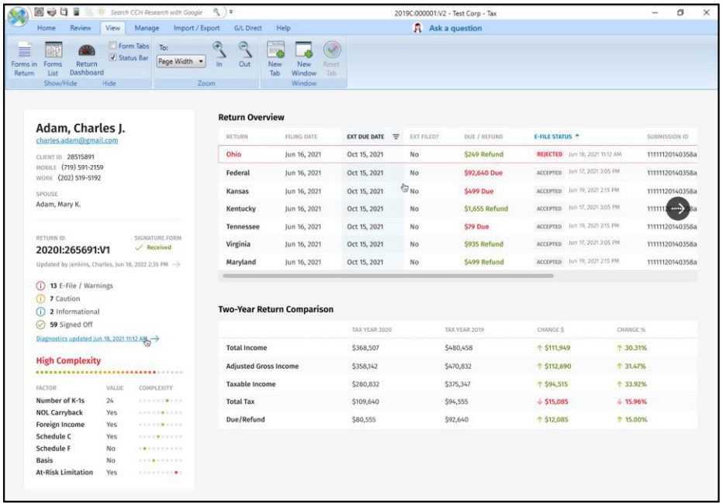This screenshot has width=723, height=503.
Task: Open the Help ribbon tab
Action: tap(283, 28)
